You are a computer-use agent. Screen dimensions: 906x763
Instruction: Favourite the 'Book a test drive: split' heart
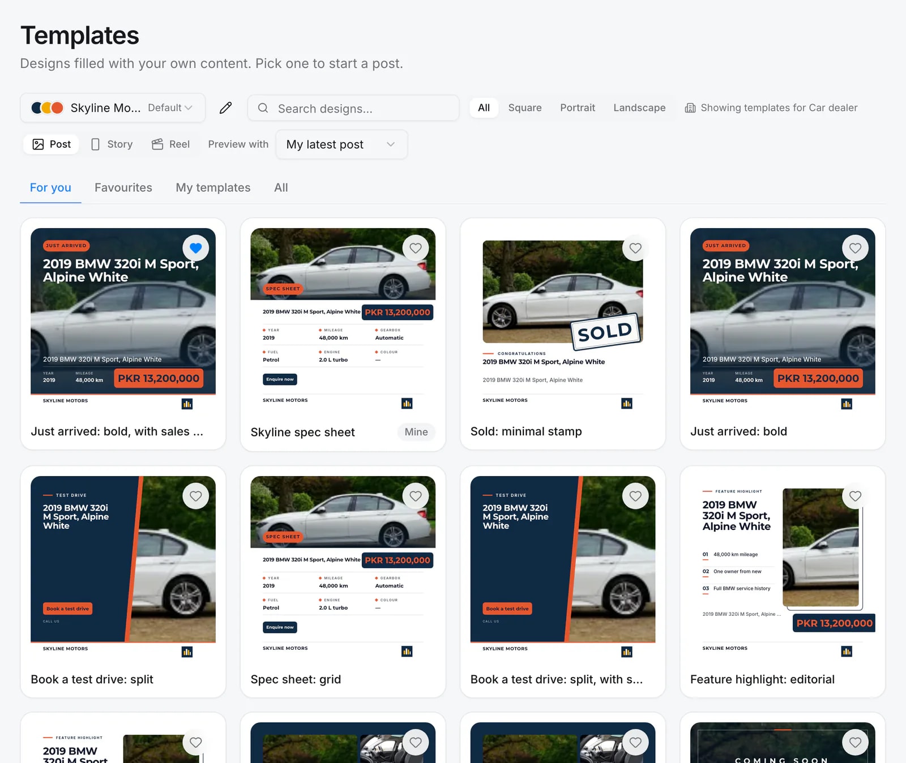(196, 496)
